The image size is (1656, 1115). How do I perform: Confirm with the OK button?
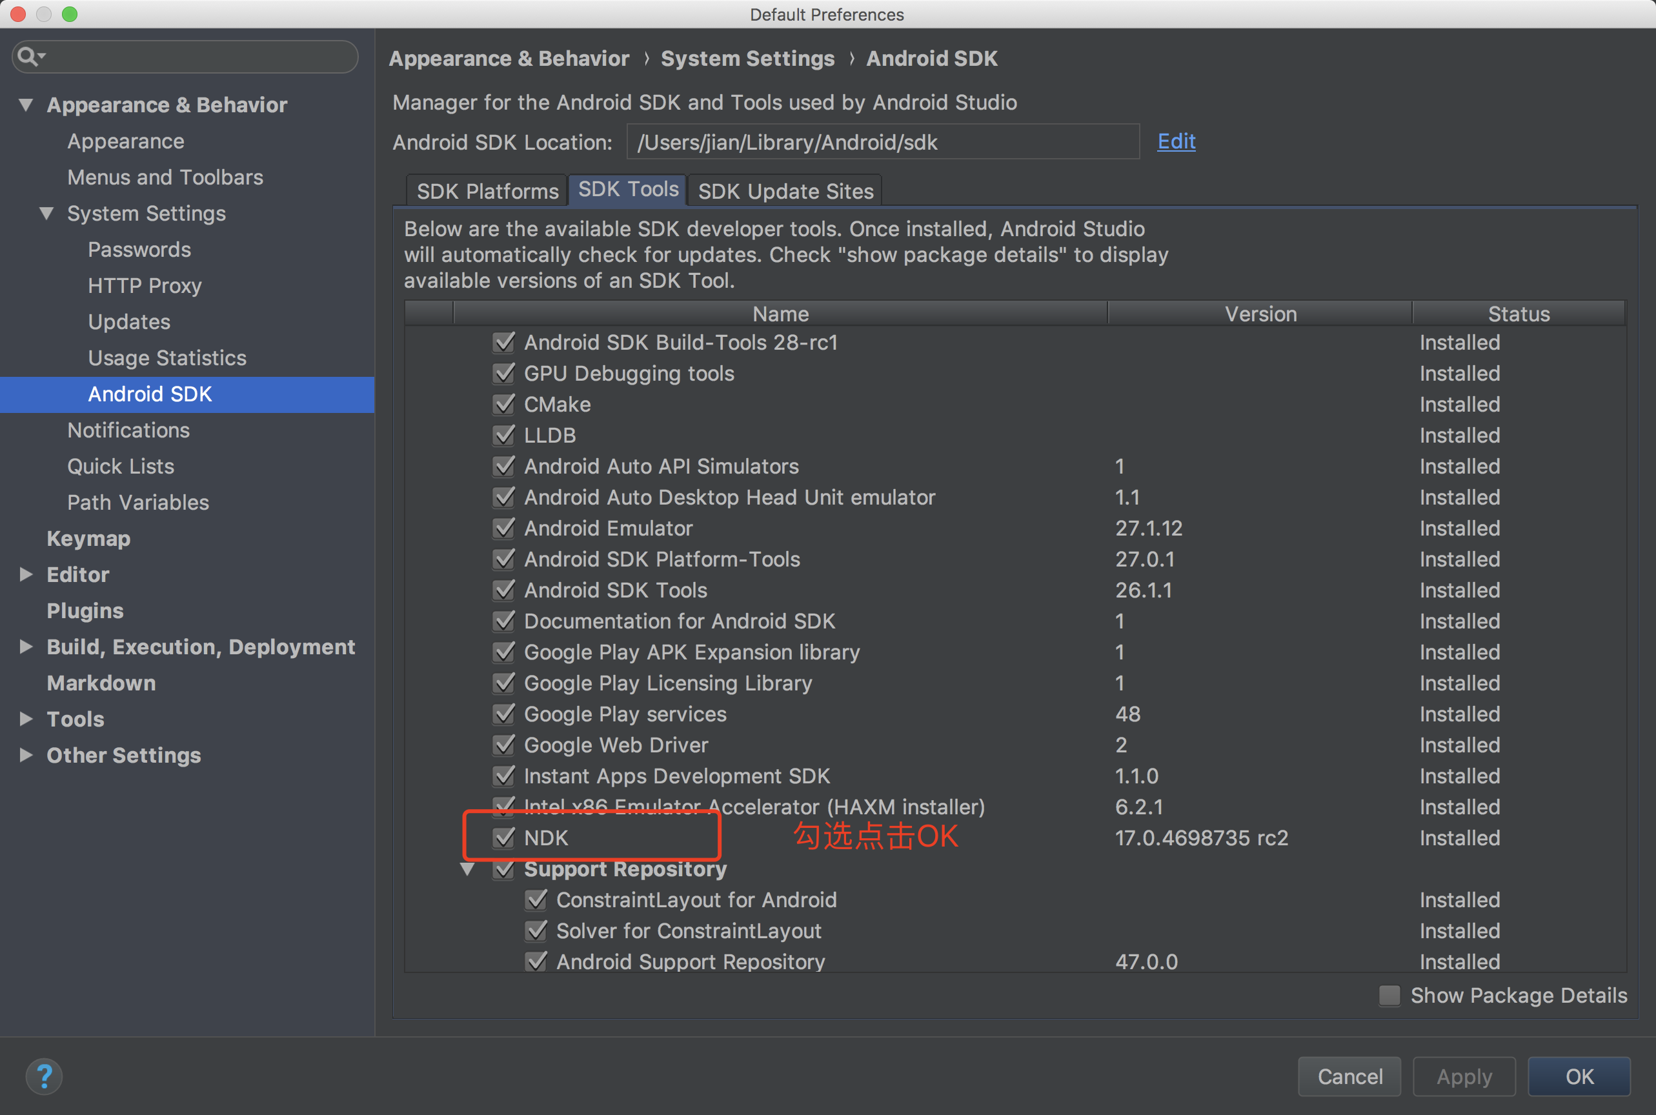coord(1579,1076)
